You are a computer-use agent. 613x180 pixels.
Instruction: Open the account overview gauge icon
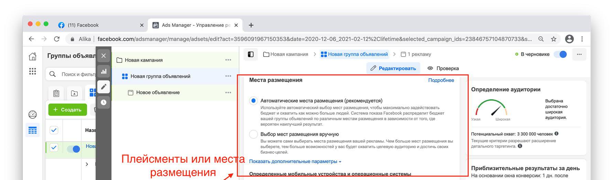click(x=33, y=114)
